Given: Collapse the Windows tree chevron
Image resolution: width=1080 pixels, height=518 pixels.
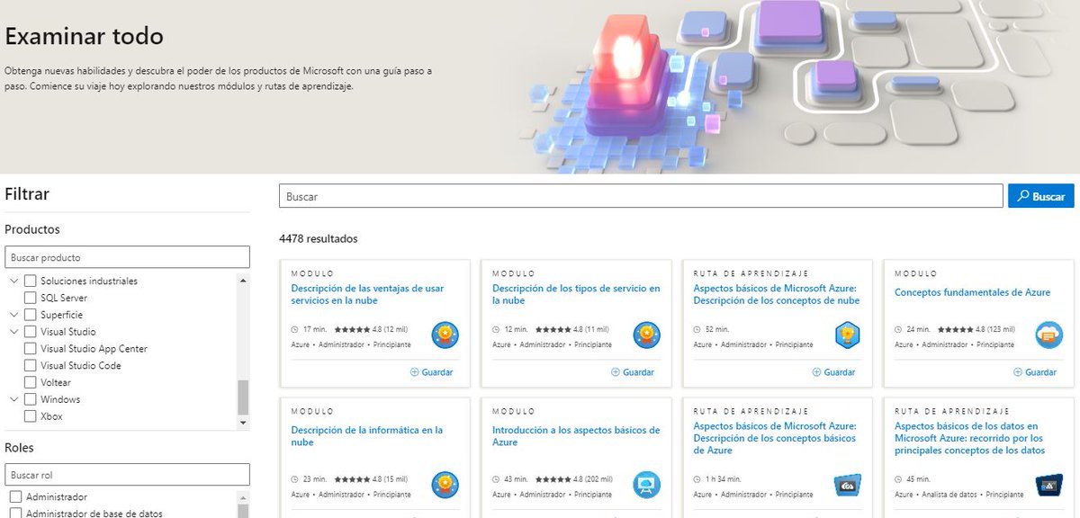Looking at the screenshot, I should pyautogui.click(x=13, y=399).
